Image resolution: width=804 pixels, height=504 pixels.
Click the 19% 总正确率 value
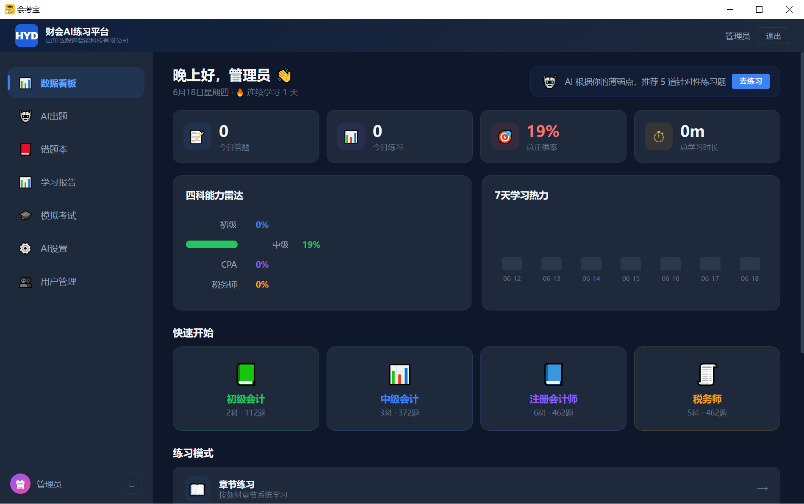pyautogui.click(x=543, y=131)
